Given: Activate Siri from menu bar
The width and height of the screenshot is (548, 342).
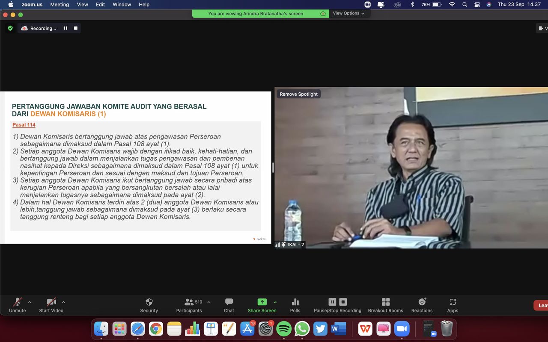Looking at the screenshot, I should (x=489, y=4).
